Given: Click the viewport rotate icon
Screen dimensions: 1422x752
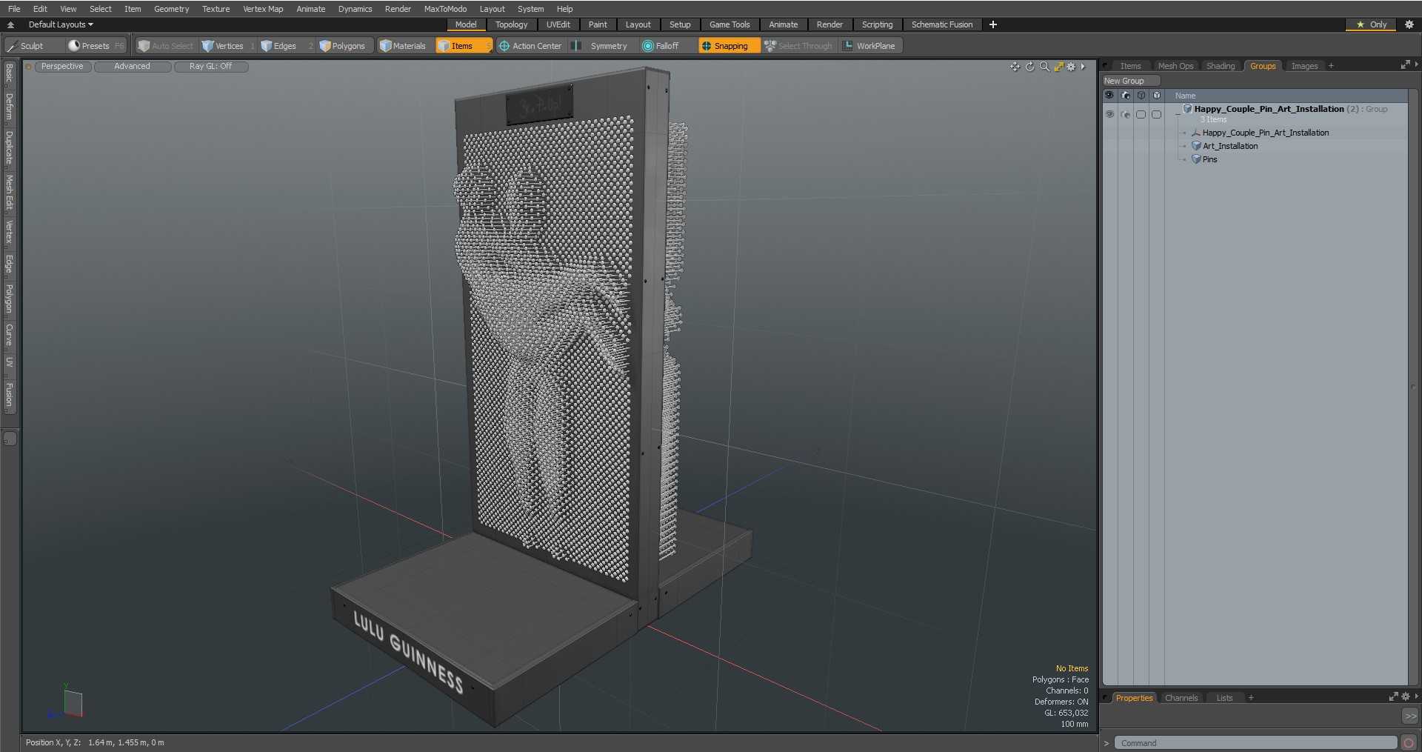Looking at the screenshot, I should click(1029, 67).
